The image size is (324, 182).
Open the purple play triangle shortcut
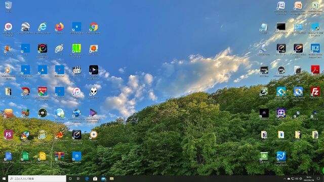pyautogui.click(x=94, y=113)
